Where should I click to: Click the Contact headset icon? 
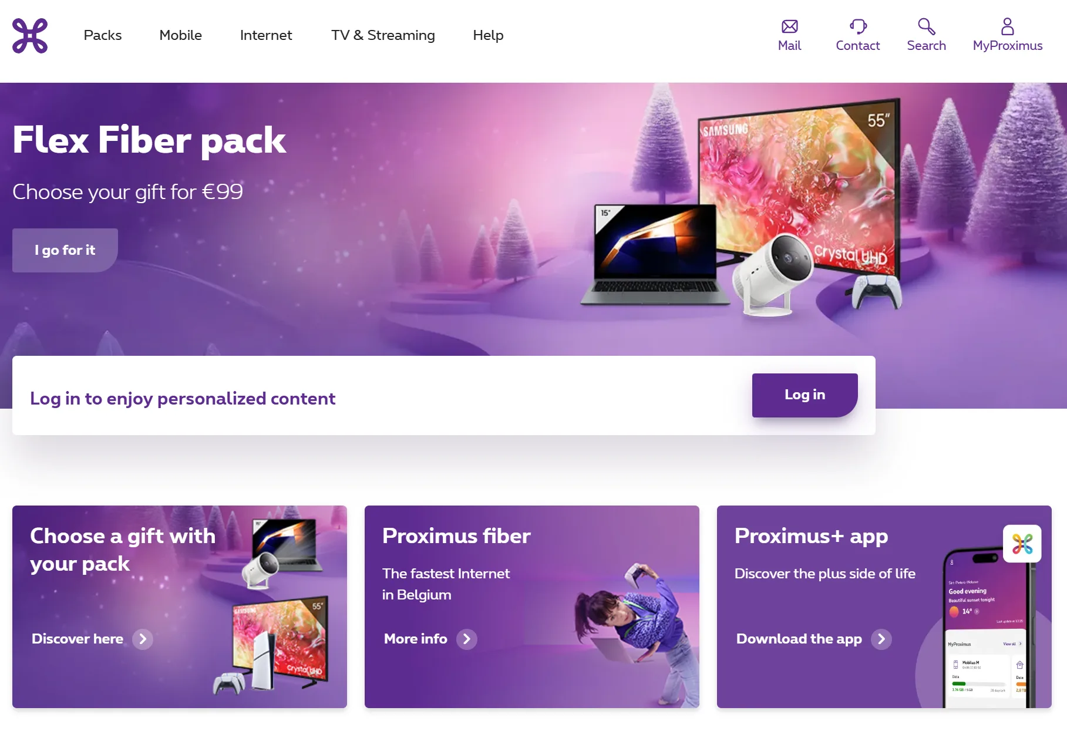pyautogui.click(x=858, y=26)
